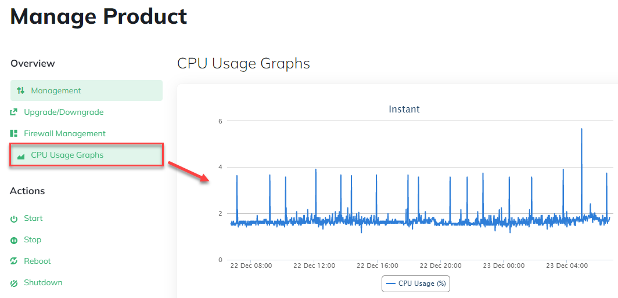Viewport: 618px width, 298px height.
Task: Click the Stop circle icon
Action: [x=14, y=240]
